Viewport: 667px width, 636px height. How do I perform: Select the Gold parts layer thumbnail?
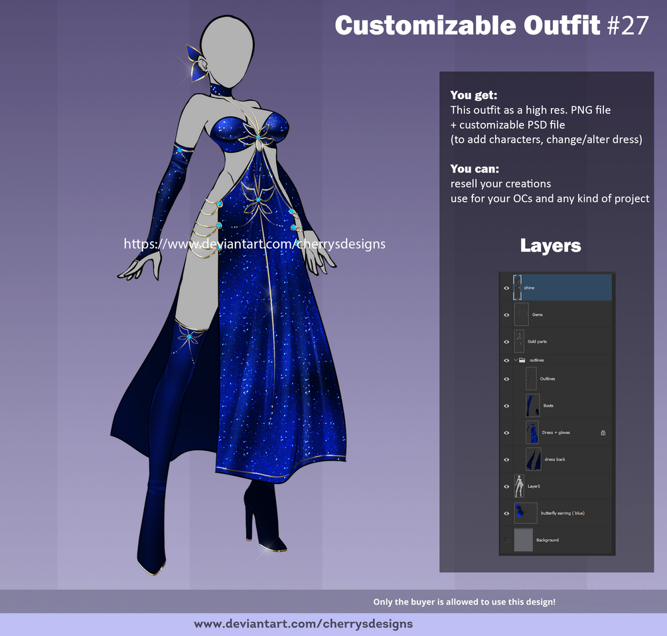[x=519, y=341]
